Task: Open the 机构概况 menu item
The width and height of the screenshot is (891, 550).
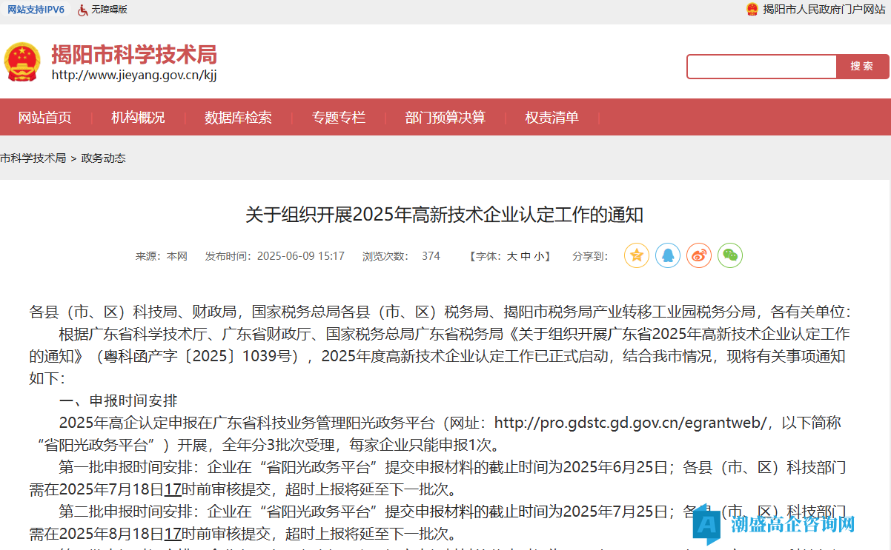Action: pyautogui.click(x=138, y=118)
